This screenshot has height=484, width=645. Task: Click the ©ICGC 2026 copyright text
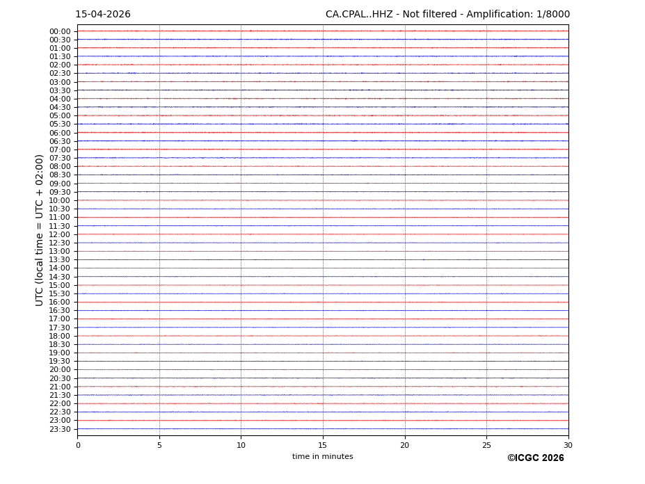coord(535,458)
